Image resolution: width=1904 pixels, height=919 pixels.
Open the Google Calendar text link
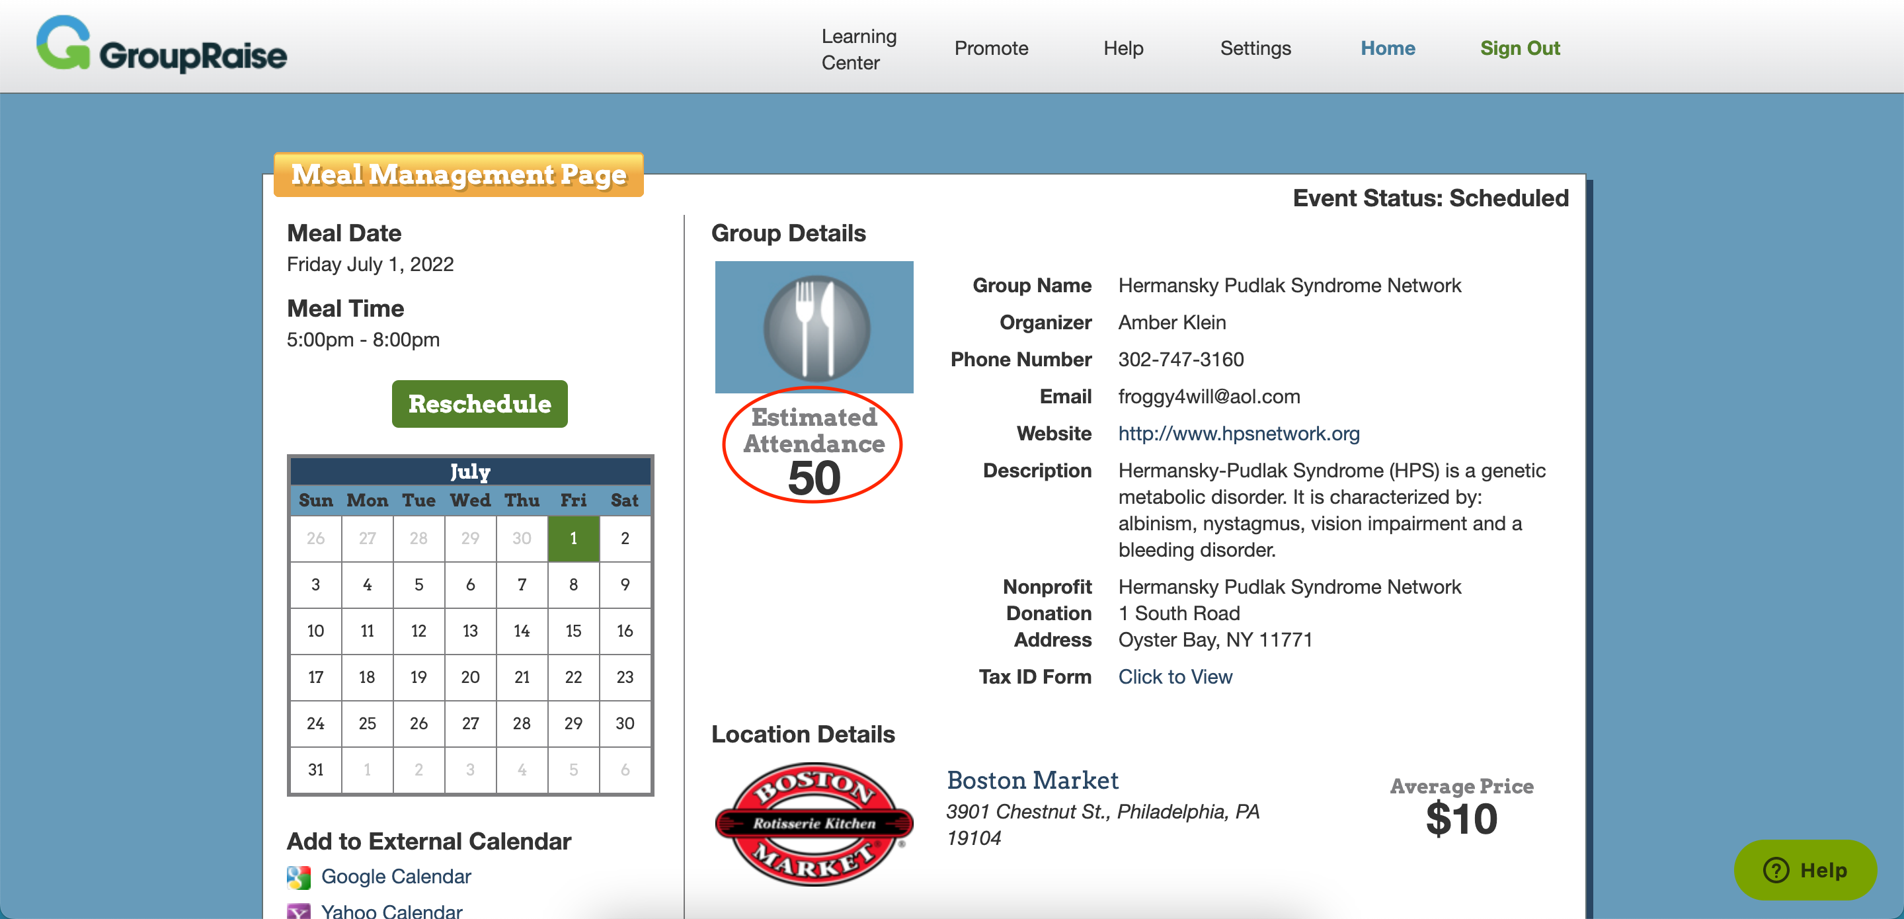(395, 876)
